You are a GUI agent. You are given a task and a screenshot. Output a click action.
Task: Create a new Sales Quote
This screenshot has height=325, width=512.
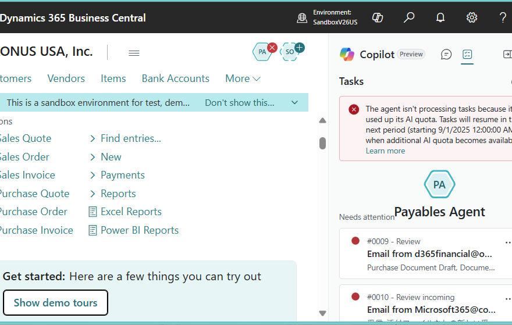(x=26, y=138)
